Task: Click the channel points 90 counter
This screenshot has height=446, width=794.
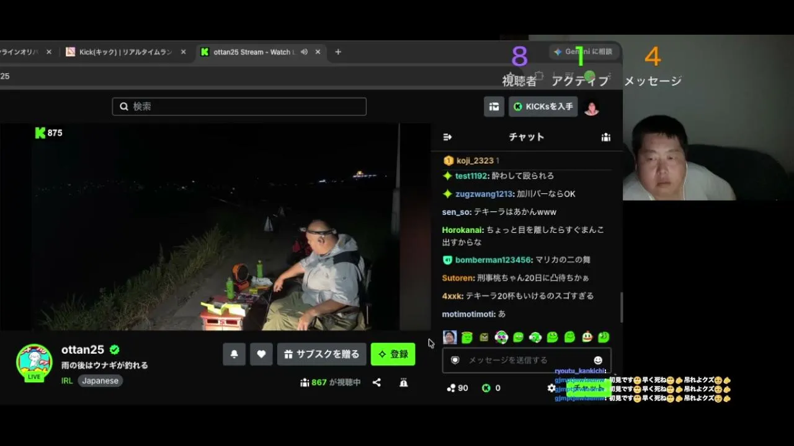Action: [x=458, y=388]
